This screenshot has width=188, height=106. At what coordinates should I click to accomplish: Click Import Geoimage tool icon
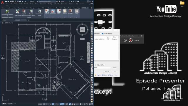tap(24, 11)
